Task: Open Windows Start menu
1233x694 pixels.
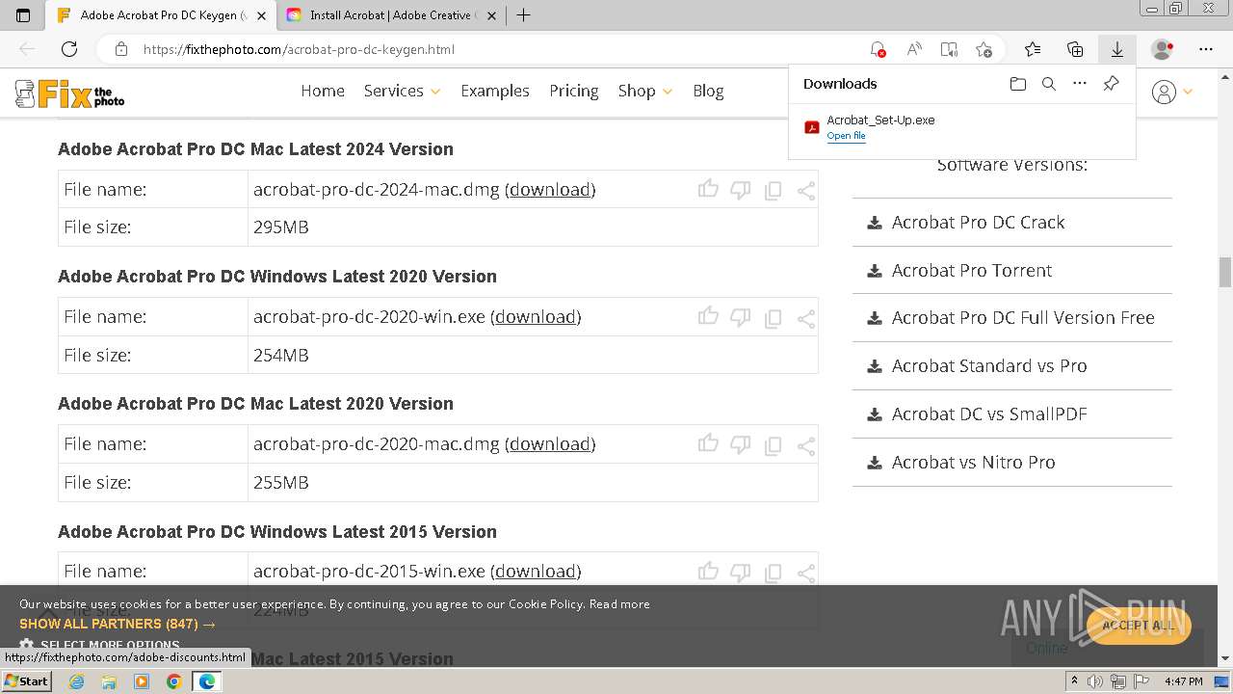Action: coord(27,681)
